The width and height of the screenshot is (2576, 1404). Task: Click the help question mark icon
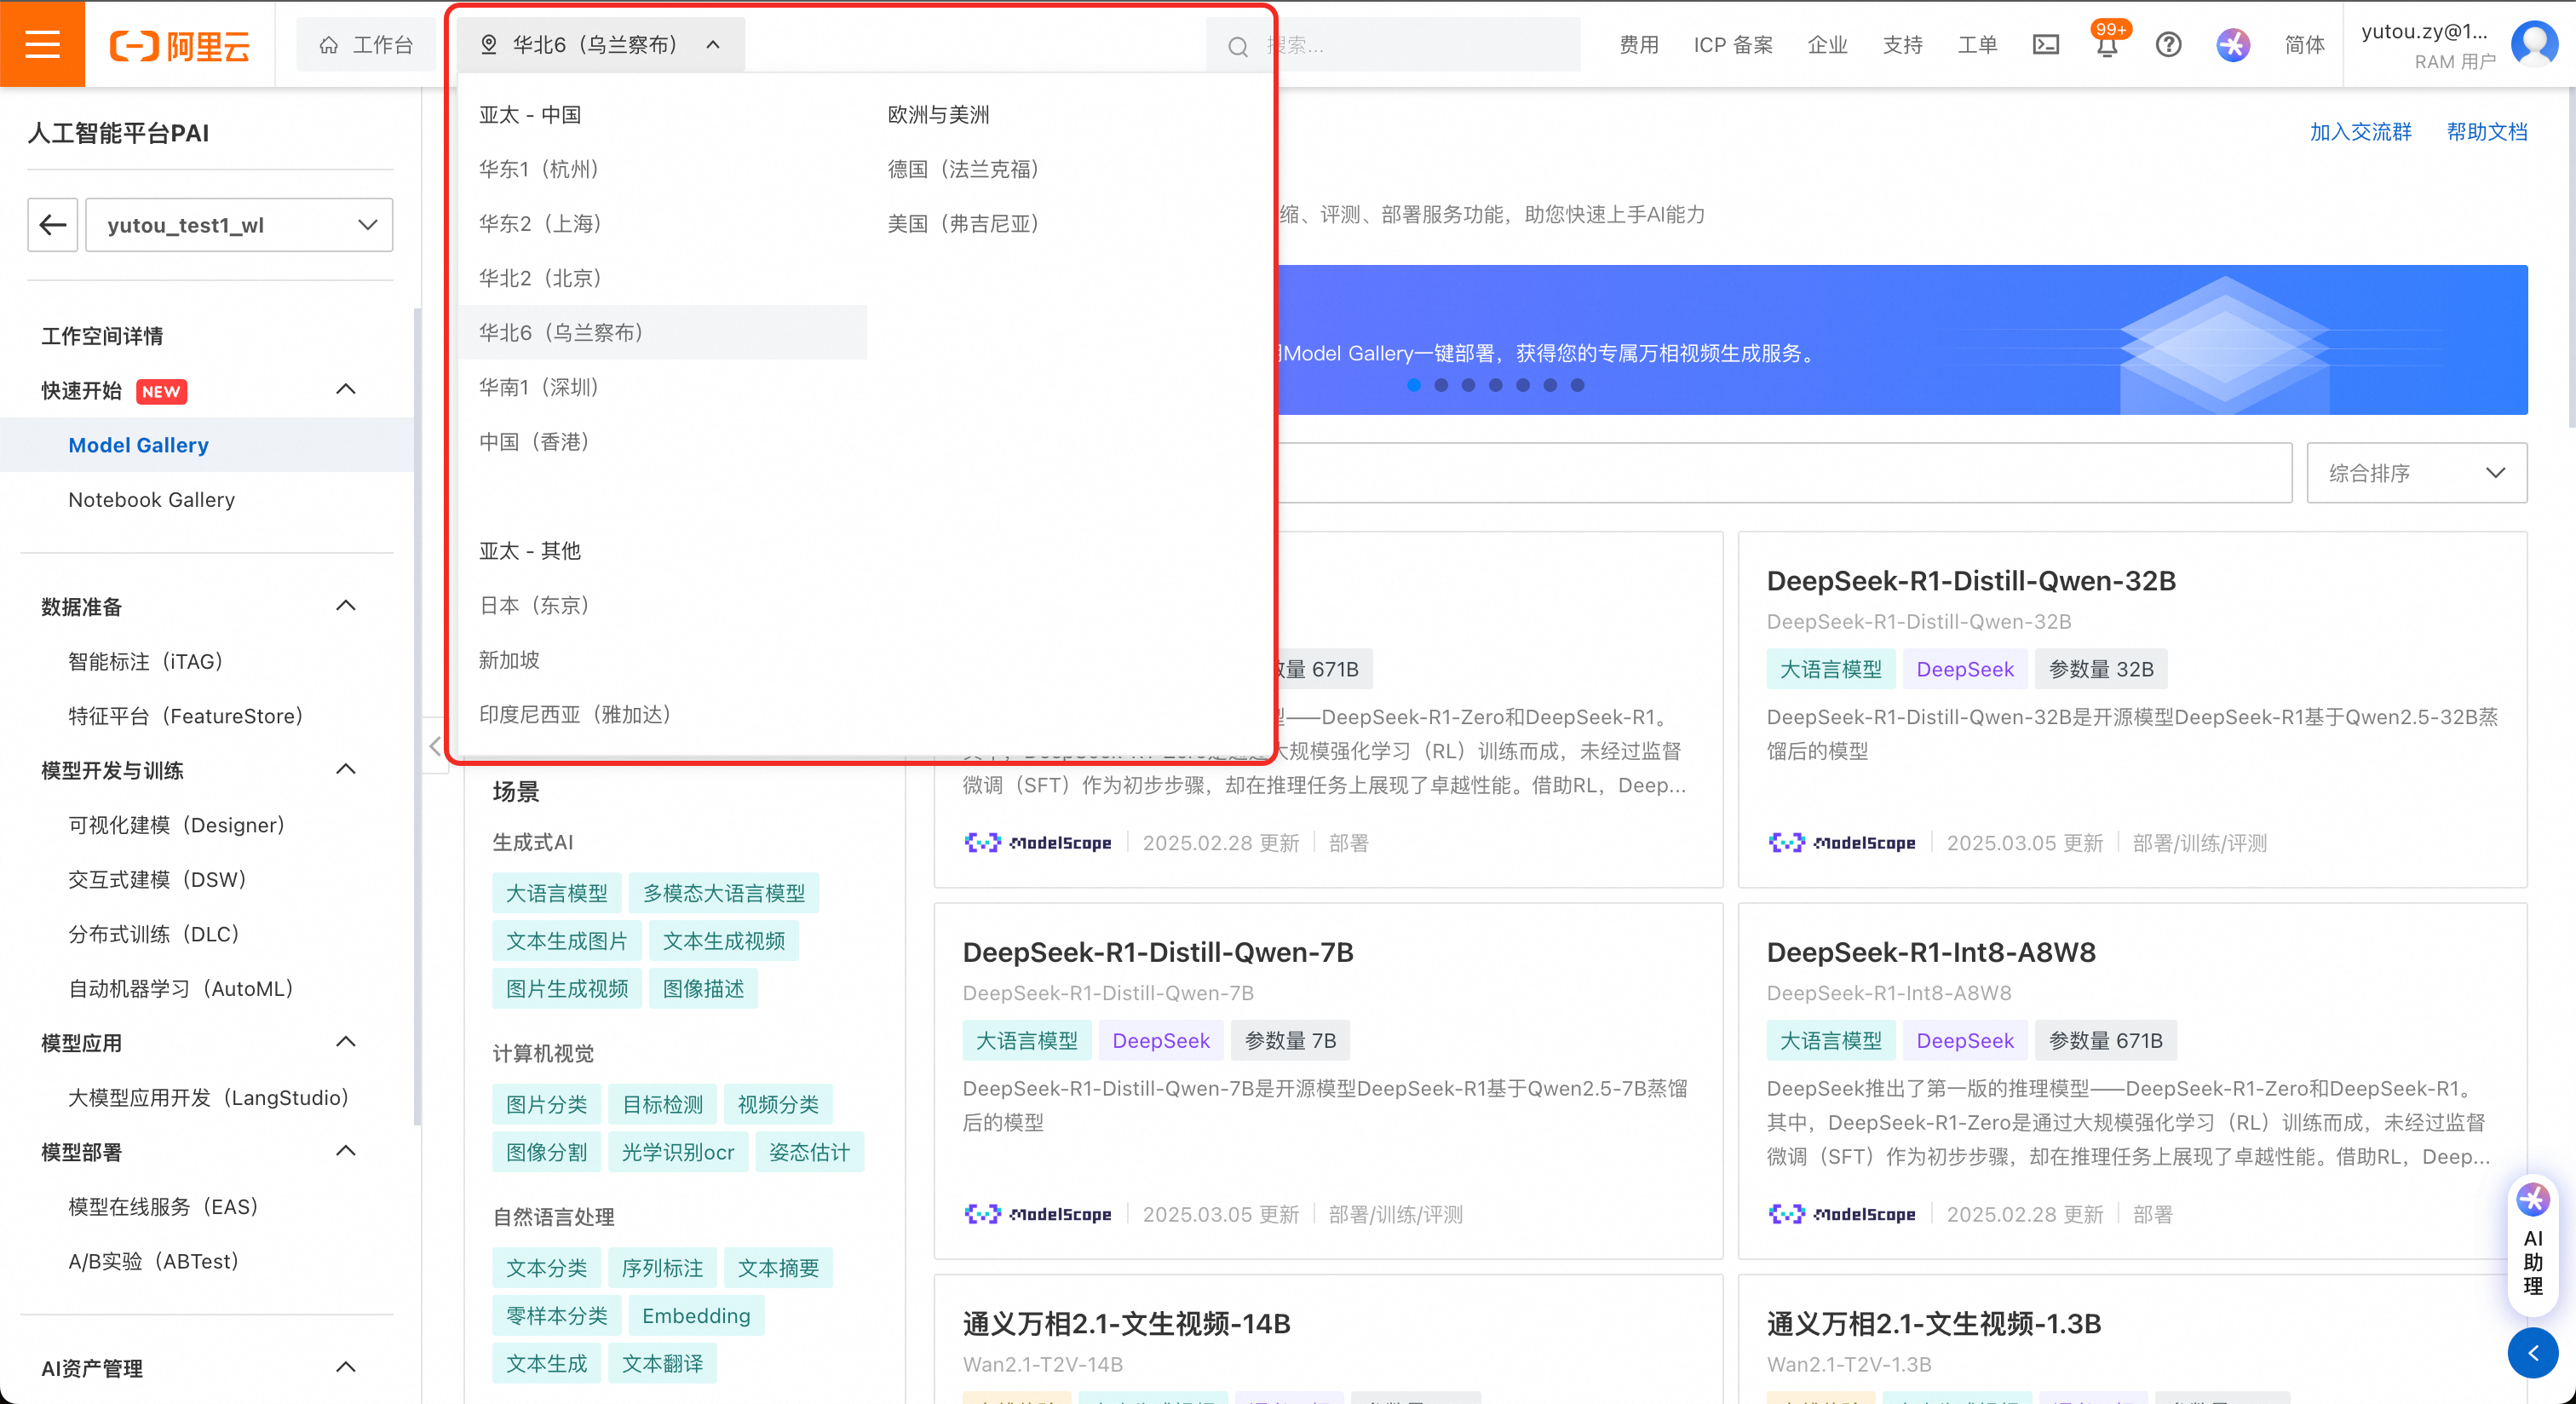click(2168, 45)
